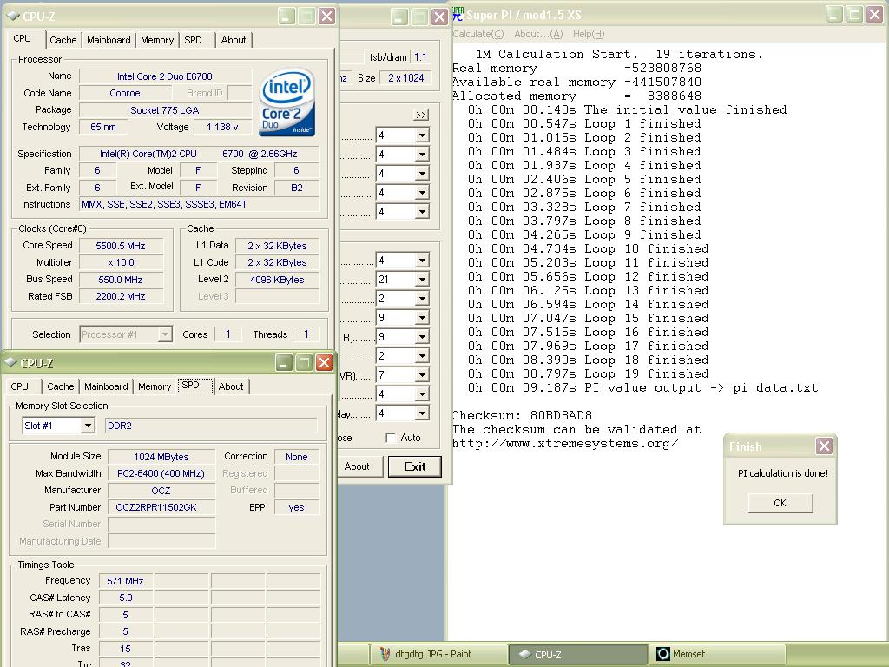Open About tab in top CPU-Z
The height and width of the screenshot is (667, 889).
(x=233, y=40)
